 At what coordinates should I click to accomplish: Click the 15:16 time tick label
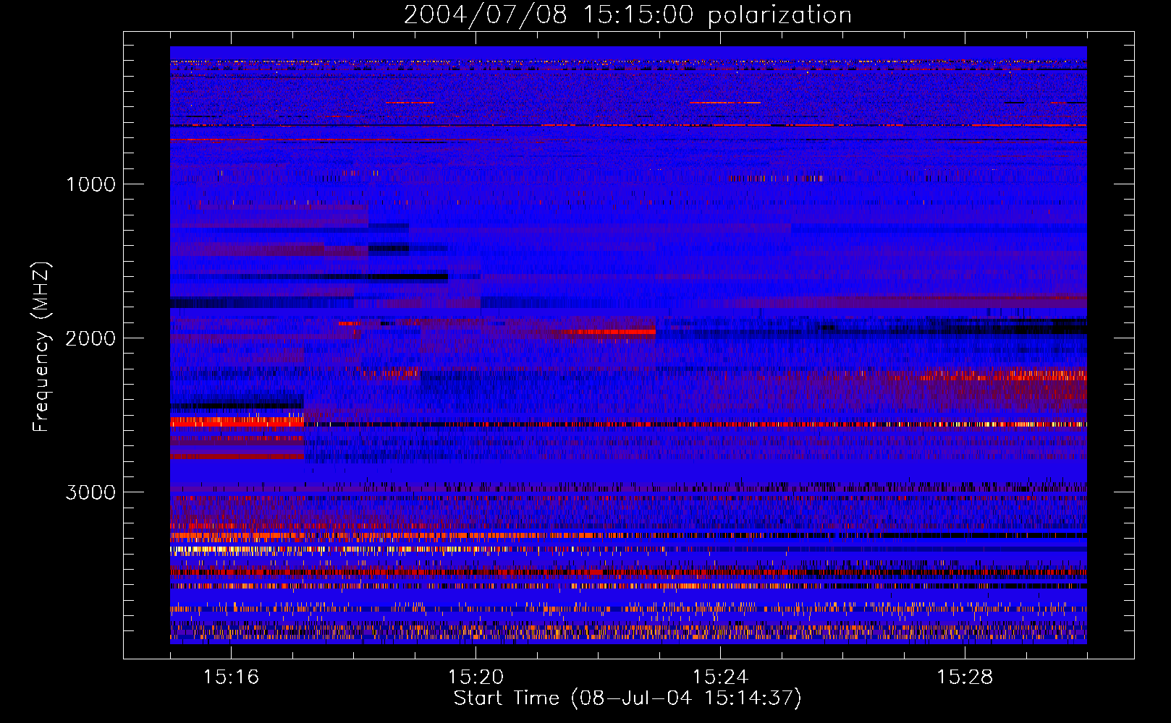point(231,677)
